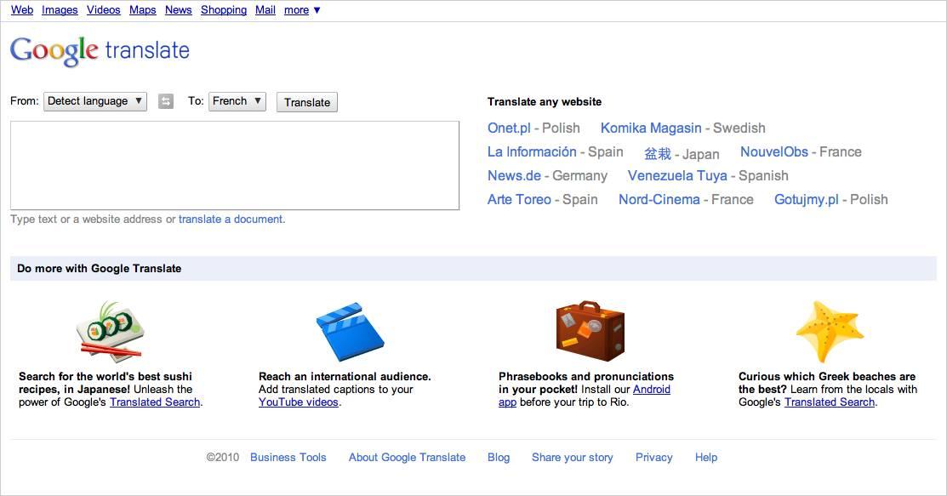Open the News.de link
This screenshot has height=496, width=947.
[514, 176]
